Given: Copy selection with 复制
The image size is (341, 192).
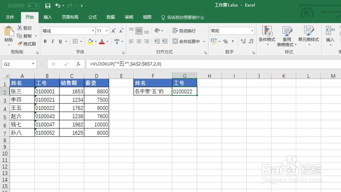Looking at the screenshot, I should 24,36.
